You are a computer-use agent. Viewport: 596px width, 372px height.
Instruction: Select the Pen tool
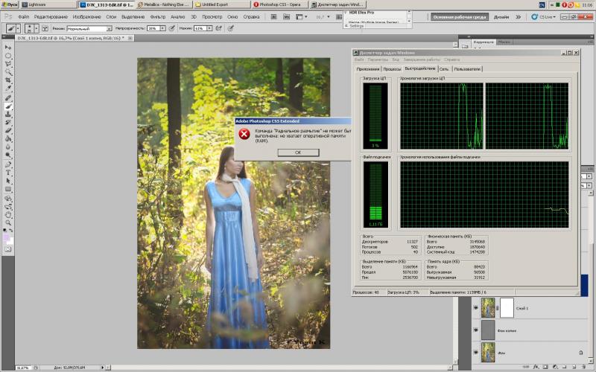(8, 164)
